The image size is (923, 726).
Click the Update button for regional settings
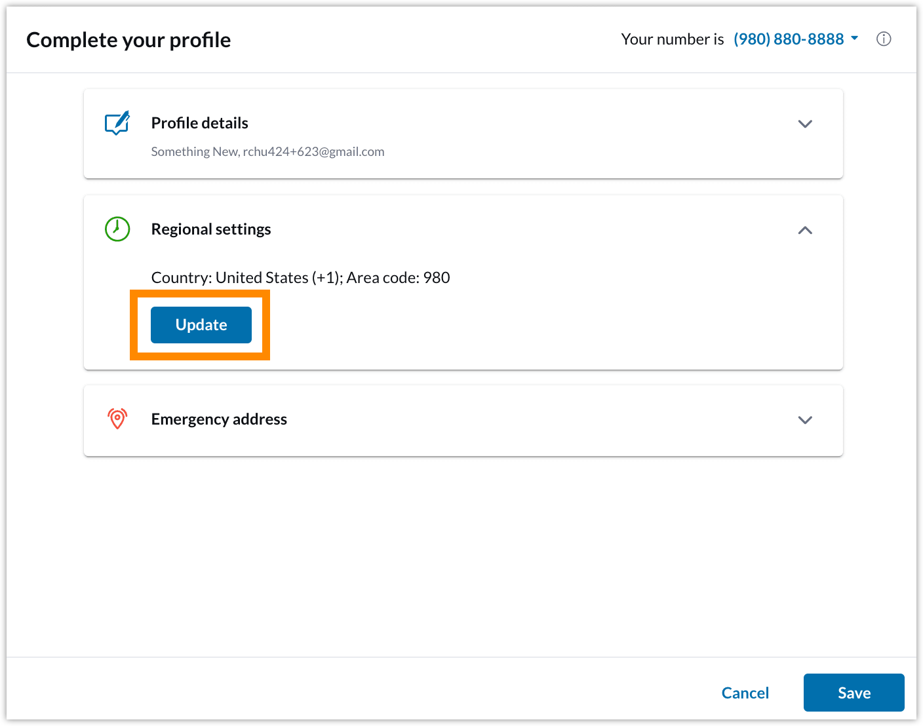coord(201,324)
